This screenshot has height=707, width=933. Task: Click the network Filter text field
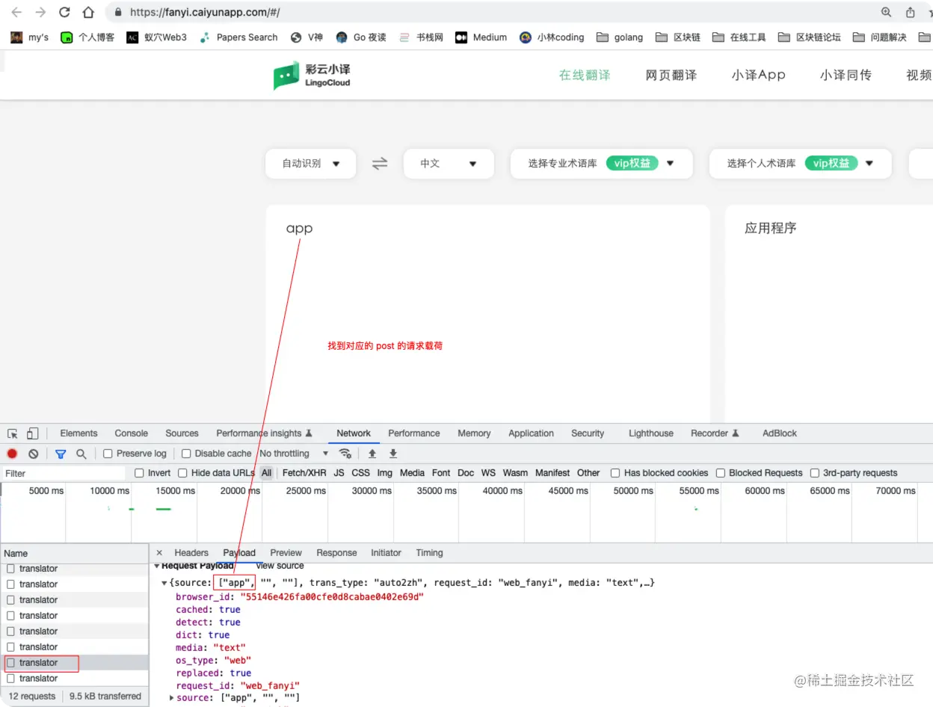64,473
